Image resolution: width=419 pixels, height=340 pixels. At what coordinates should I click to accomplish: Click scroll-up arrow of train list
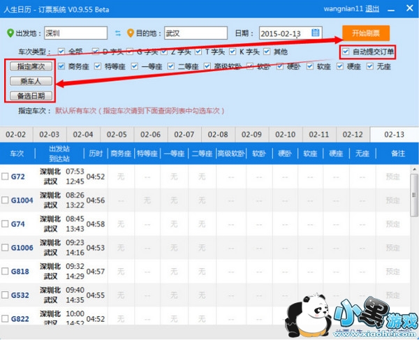[x=414, y=169]
